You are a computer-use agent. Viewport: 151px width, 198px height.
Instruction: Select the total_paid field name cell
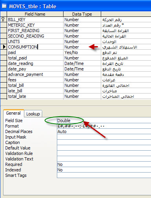tap(35, 58)
